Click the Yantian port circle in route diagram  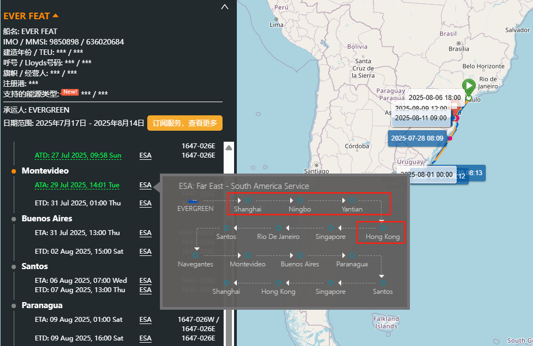tap(352, 200)
